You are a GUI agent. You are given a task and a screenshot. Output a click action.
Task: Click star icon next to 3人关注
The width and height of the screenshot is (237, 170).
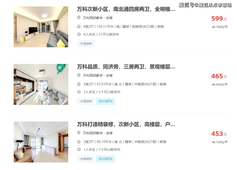pos(79,92)
